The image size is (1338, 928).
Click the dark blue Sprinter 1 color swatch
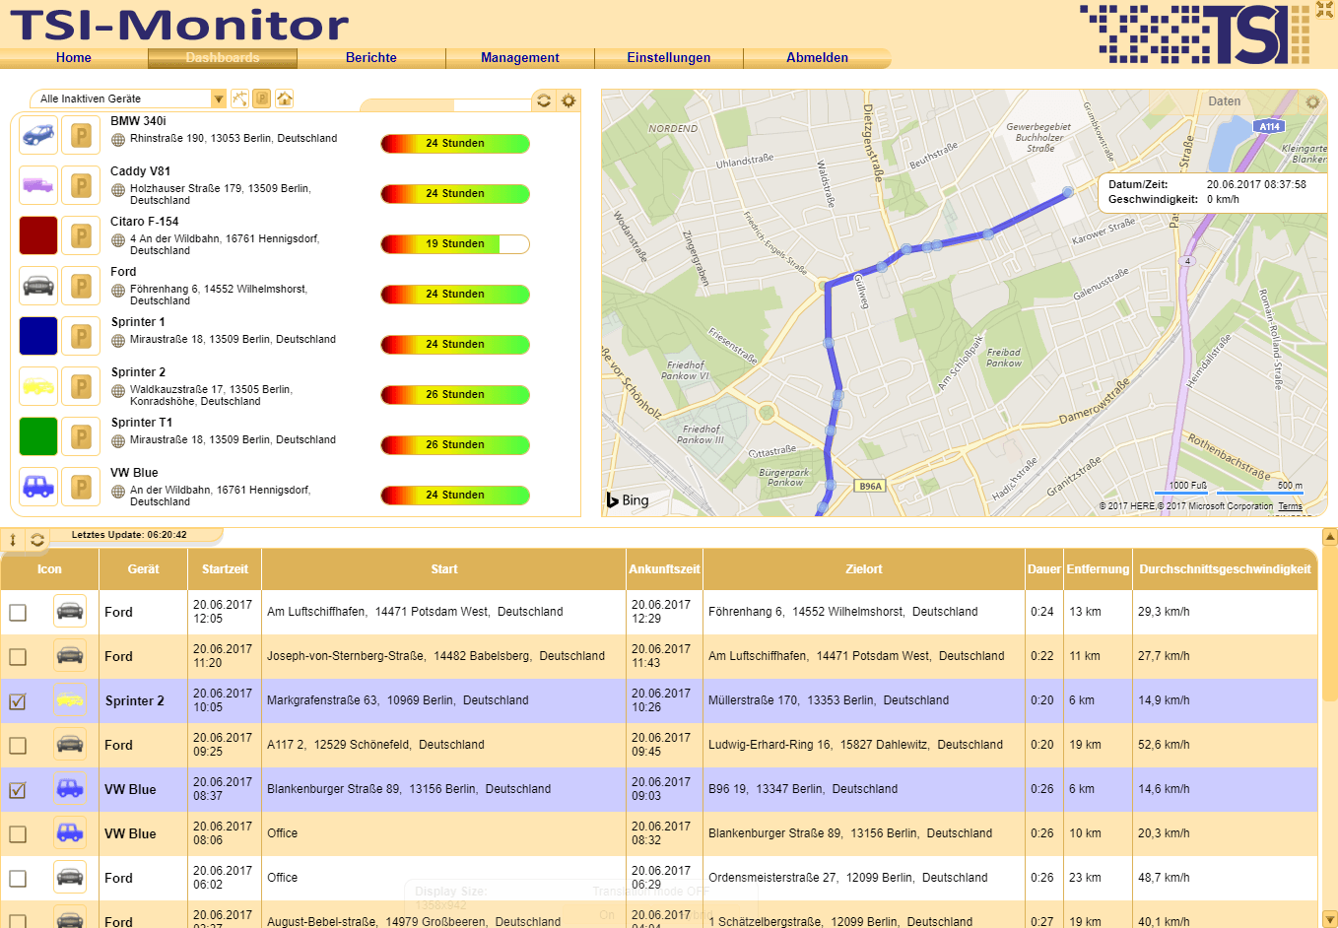(x=38, y=336)
